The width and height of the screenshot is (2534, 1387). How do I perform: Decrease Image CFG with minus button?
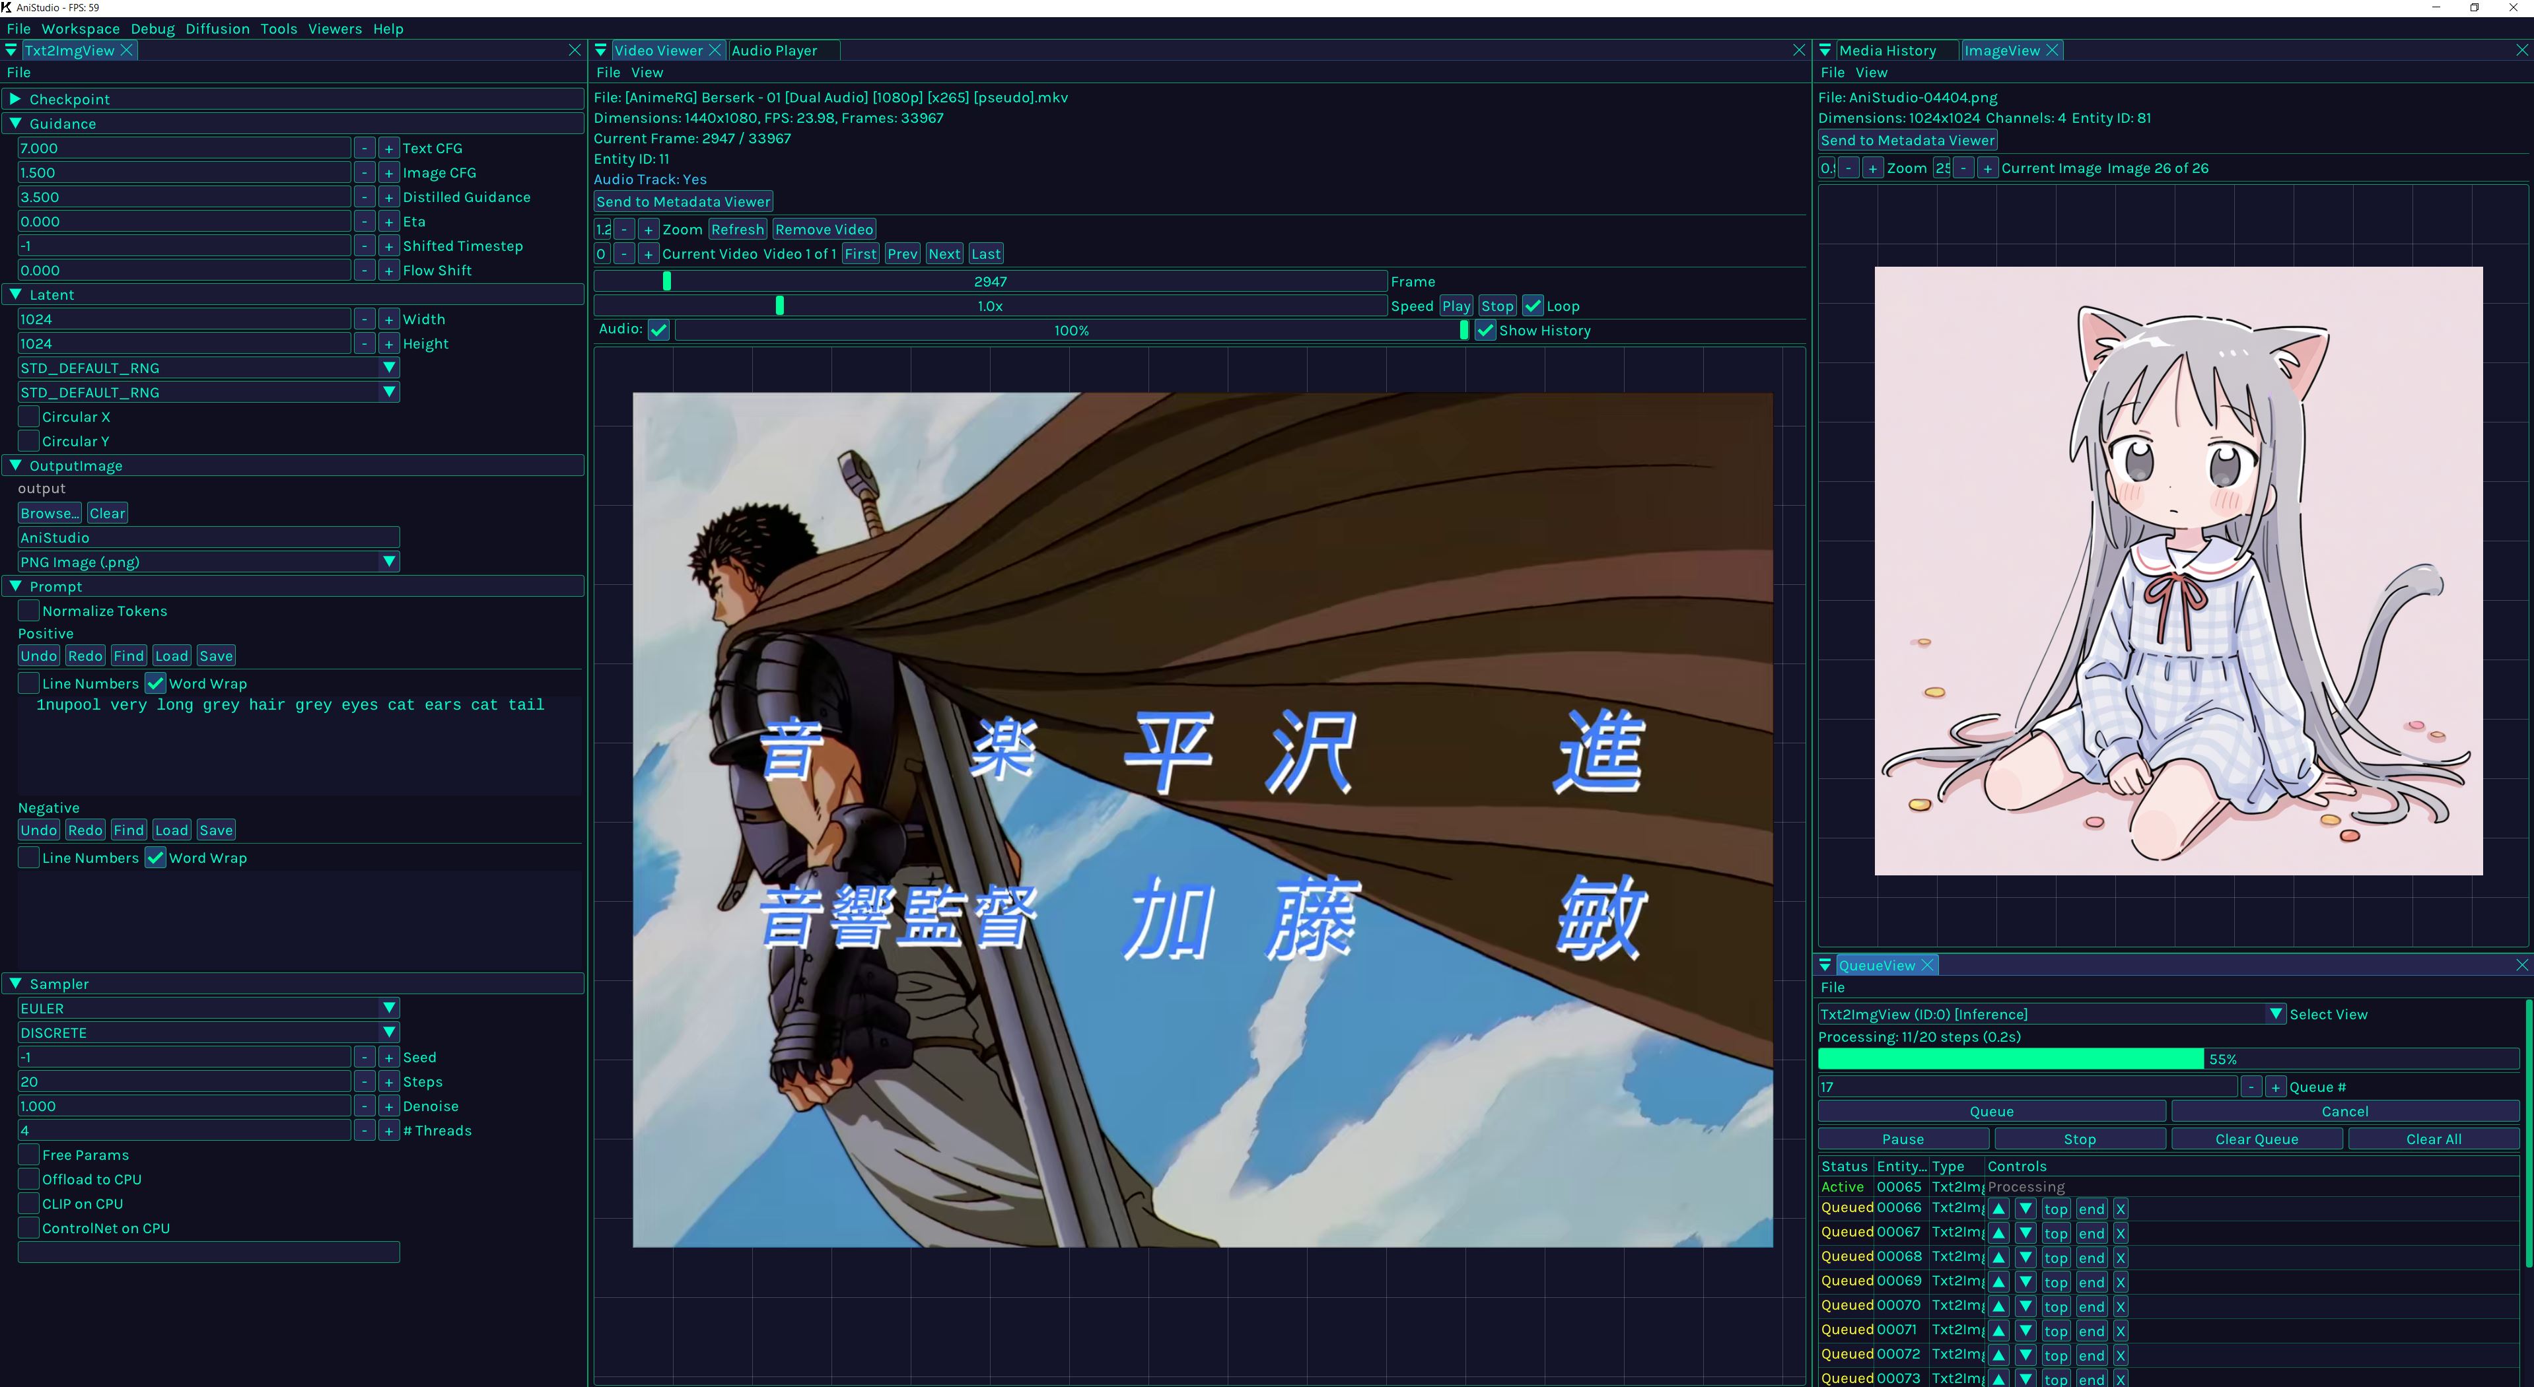[364, 173]
